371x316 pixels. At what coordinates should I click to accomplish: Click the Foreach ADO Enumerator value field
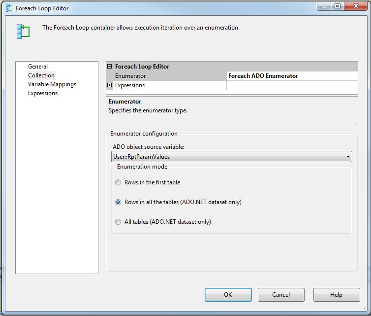tap(292, 76)
